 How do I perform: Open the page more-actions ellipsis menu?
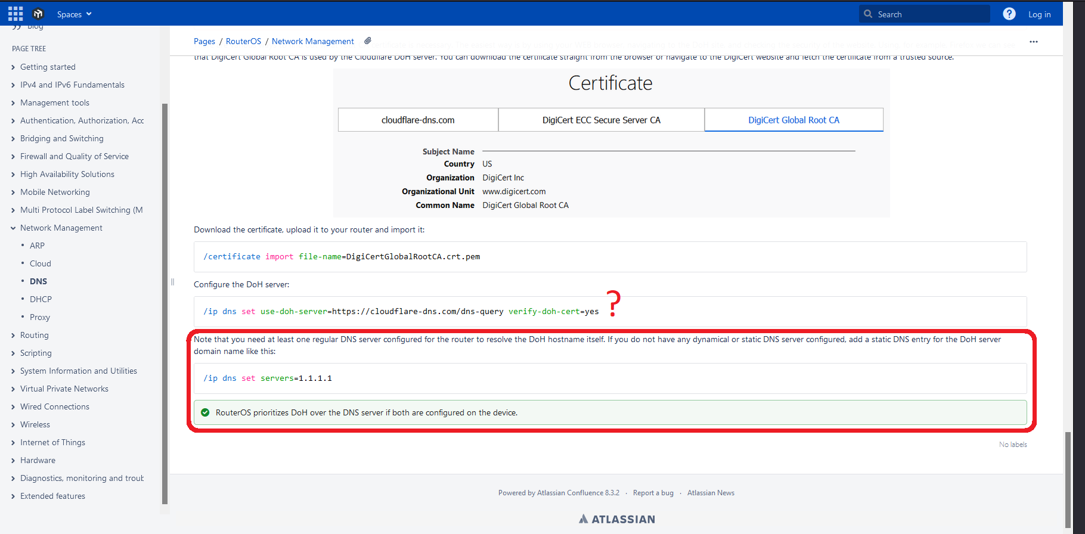click(1034, 42)
